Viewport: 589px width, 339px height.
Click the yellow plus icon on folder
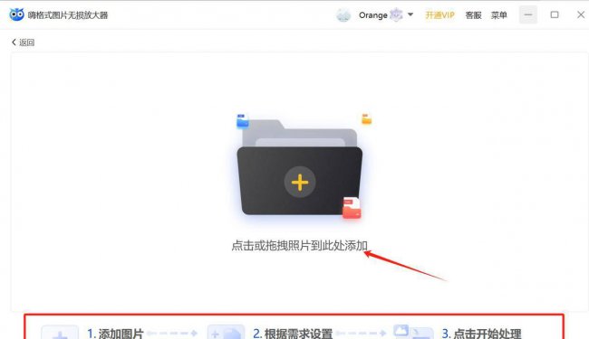click(x=300, y=183)
